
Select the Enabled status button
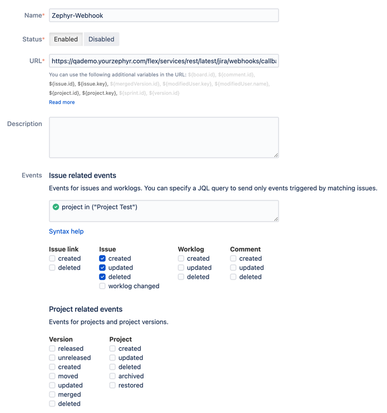(66, 39)
